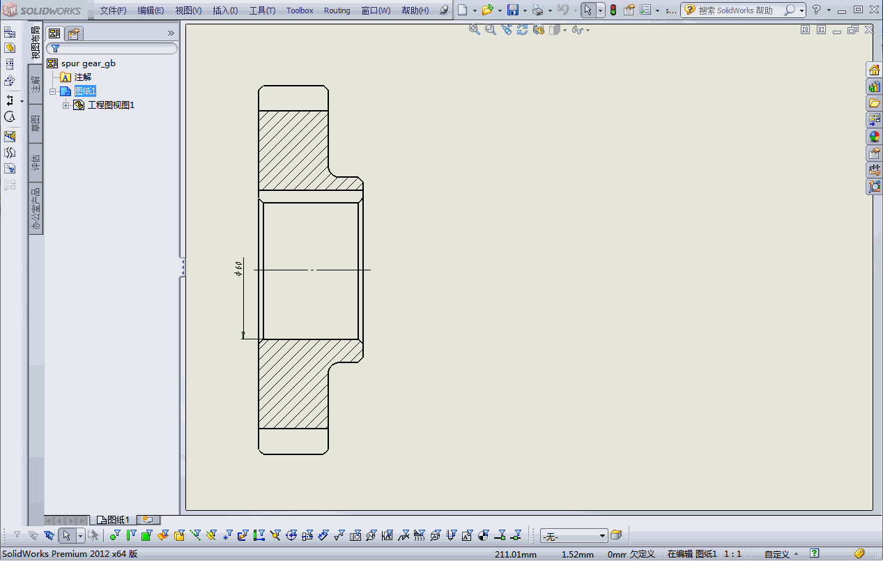Expand the Save dropdown arrow
The image size is (883, 561).
pyautogui.click(x=525, y=10)
